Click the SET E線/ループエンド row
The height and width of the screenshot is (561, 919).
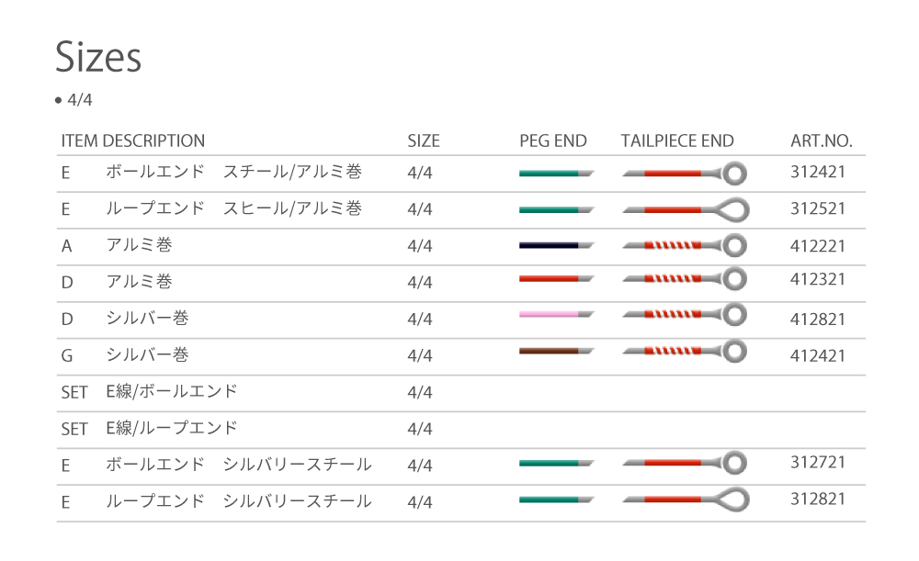460,429
